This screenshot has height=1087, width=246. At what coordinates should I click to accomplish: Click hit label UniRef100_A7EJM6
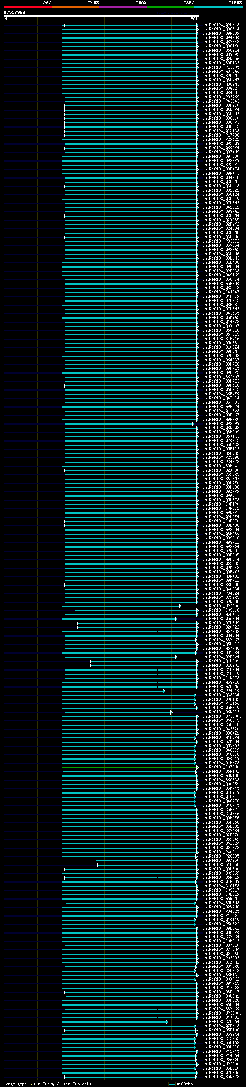(221, 686)
